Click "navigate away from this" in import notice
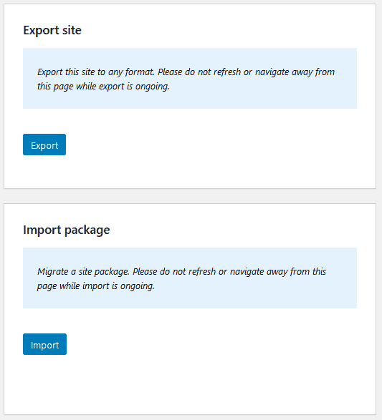The height and width of the screenshot is (420, 382). [278, 272]
